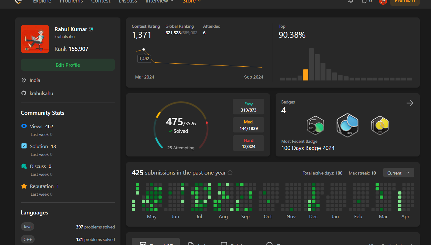Click the circular solved progress ring
Viewport: 431px width, 245px height.
pos(181,125)
